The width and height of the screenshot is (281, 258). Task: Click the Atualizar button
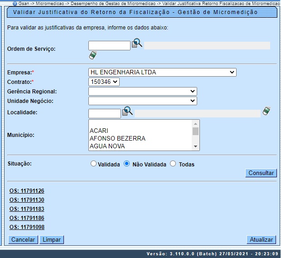(262, 239)
